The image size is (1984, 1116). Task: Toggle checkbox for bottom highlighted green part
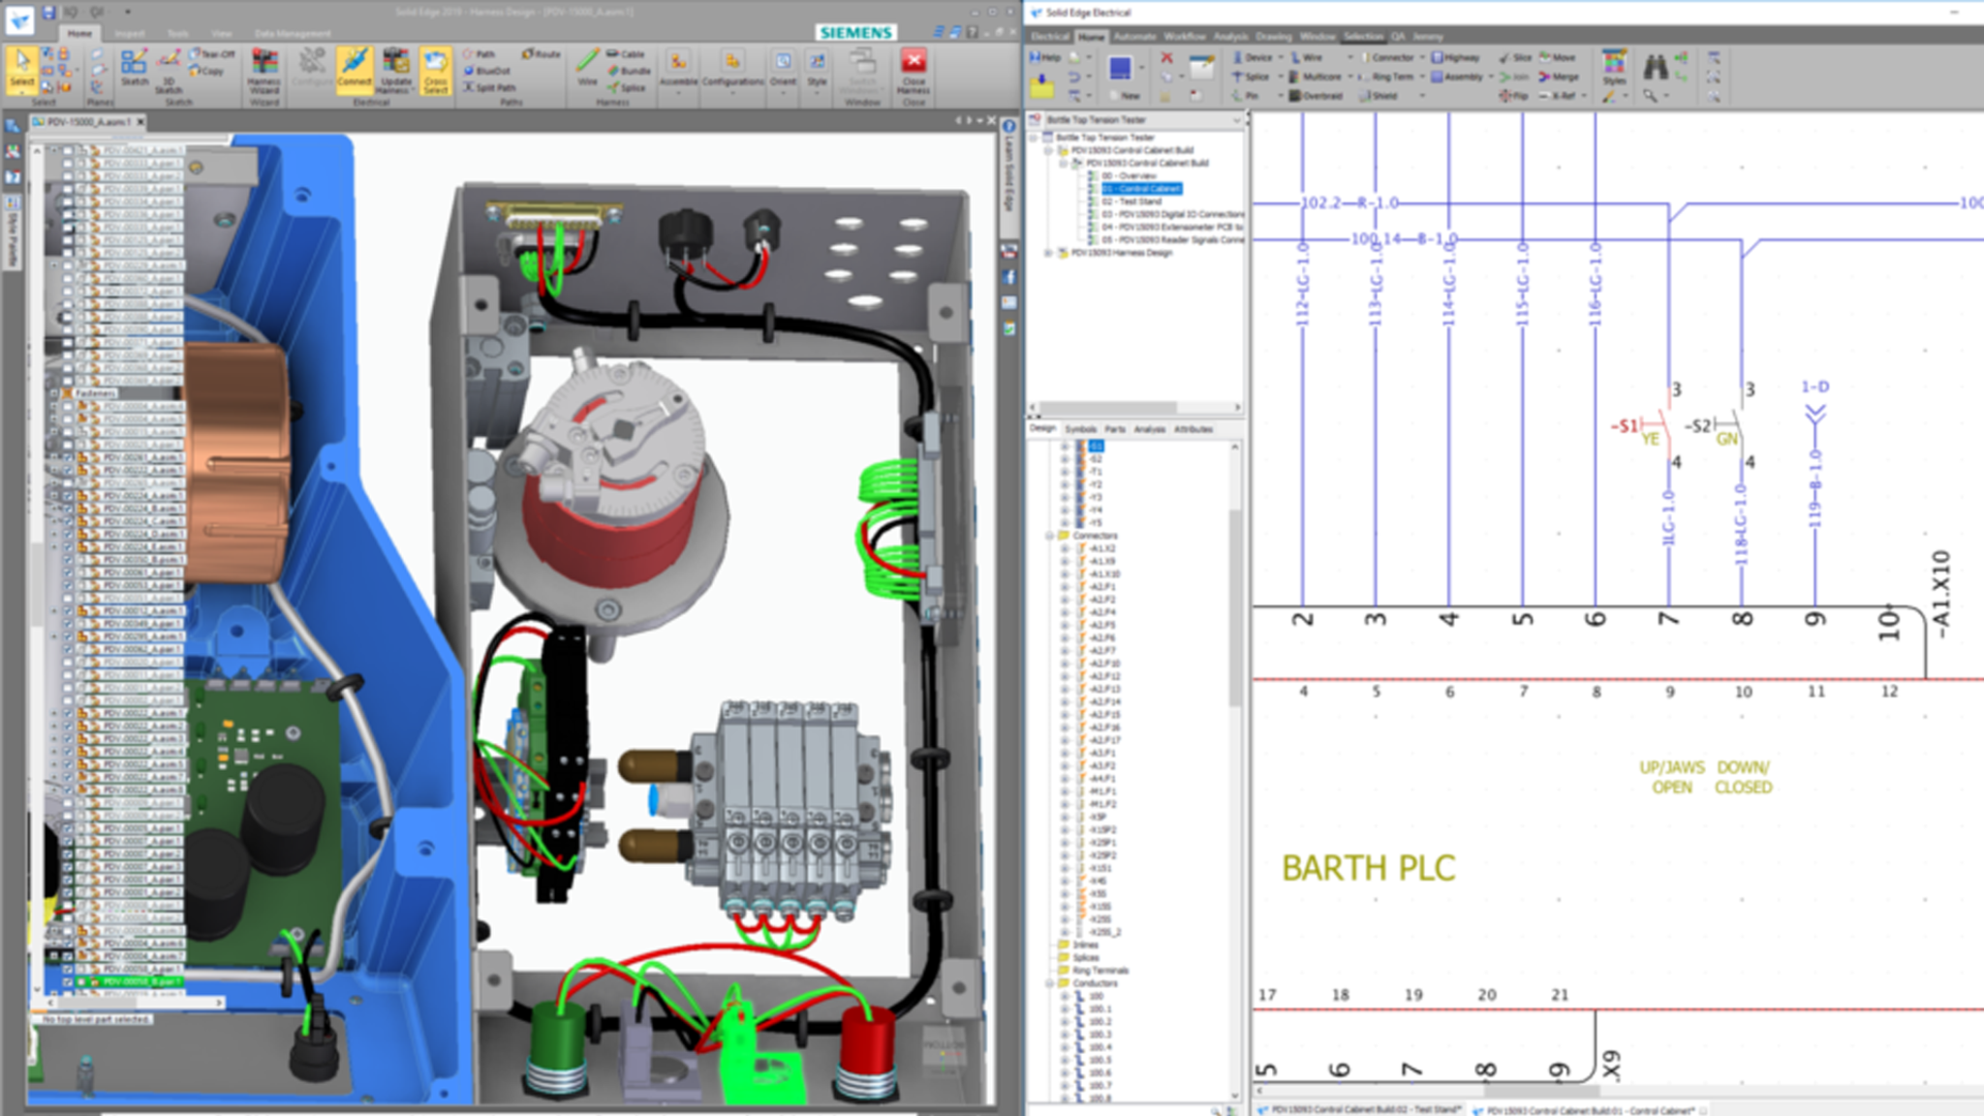(68, 981)
